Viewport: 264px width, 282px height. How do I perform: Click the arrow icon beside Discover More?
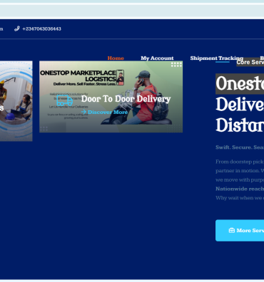coord(83,112)
